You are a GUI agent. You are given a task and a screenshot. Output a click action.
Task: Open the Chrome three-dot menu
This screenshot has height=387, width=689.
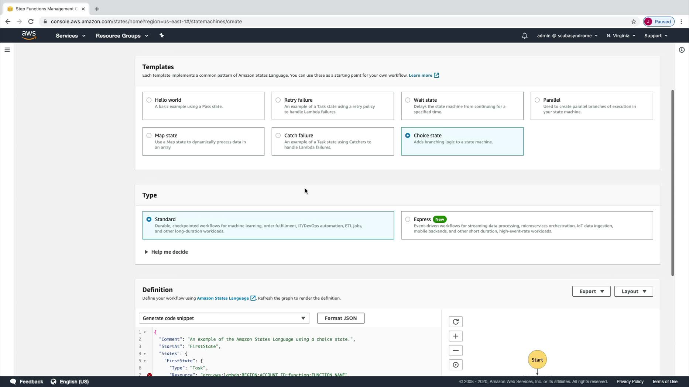click(681, 21)
